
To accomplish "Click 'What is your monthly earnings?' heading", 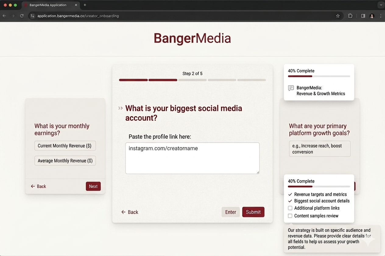I will [x=62, y=130].
